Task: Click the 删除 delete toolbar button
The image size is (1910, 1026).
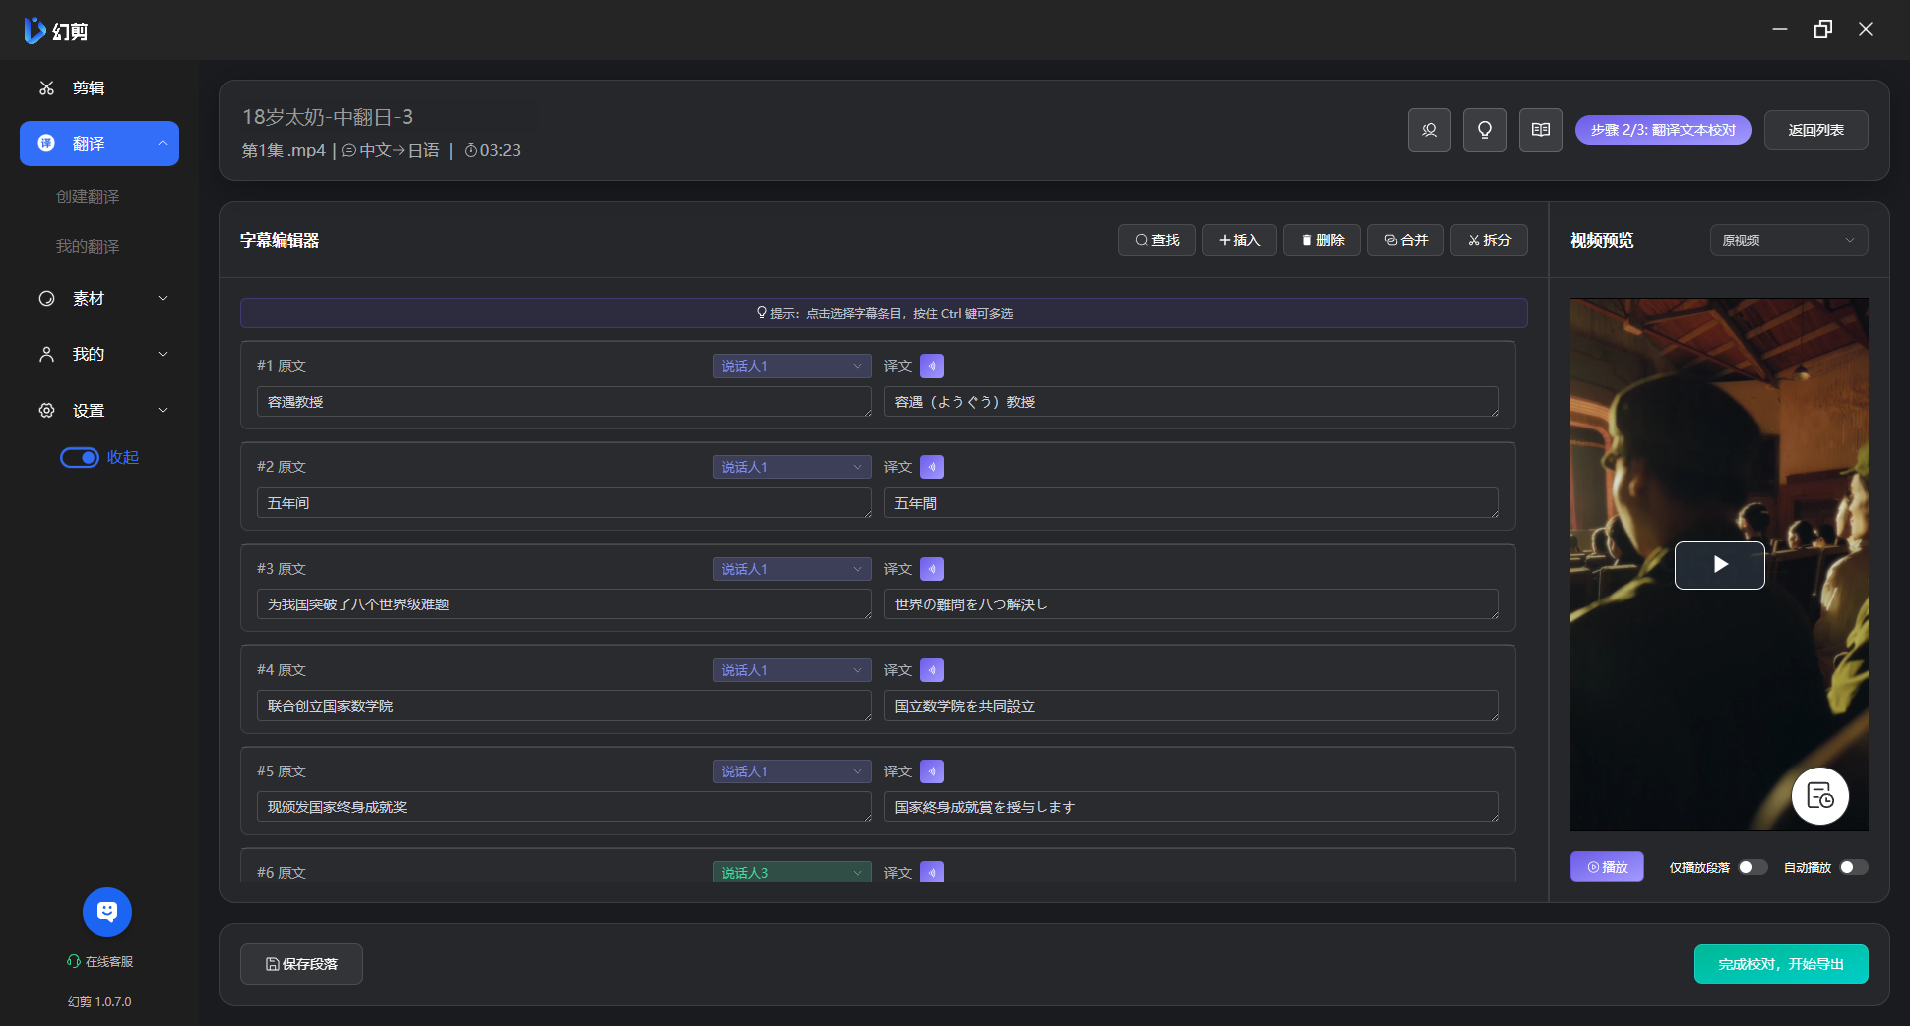Action: click(x=1322, y=240)
